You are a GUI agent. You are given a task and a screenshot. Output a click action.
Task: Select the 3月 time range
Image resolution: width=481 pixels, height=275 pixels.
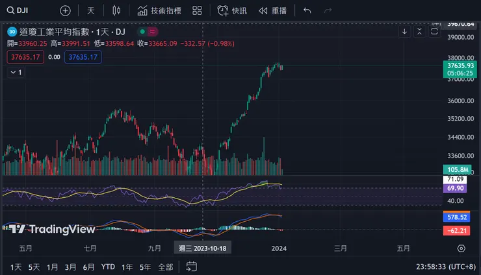click(70, 267)
